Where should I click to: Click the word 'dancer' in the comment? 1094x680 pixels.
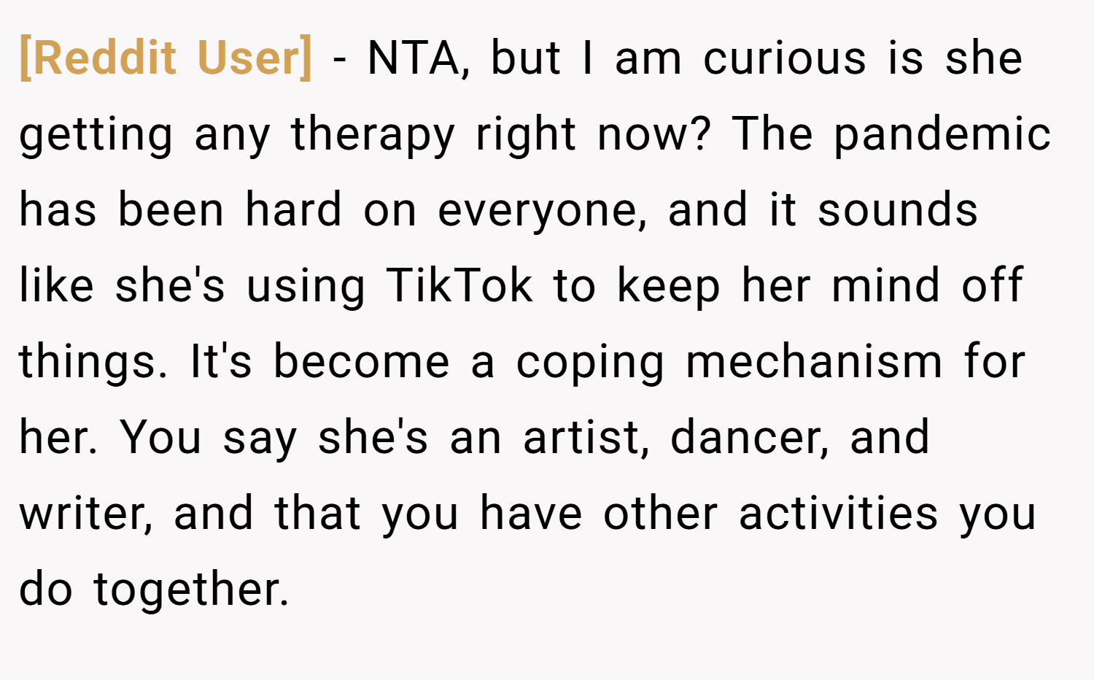pyautogui.click(x=749, y=438)
